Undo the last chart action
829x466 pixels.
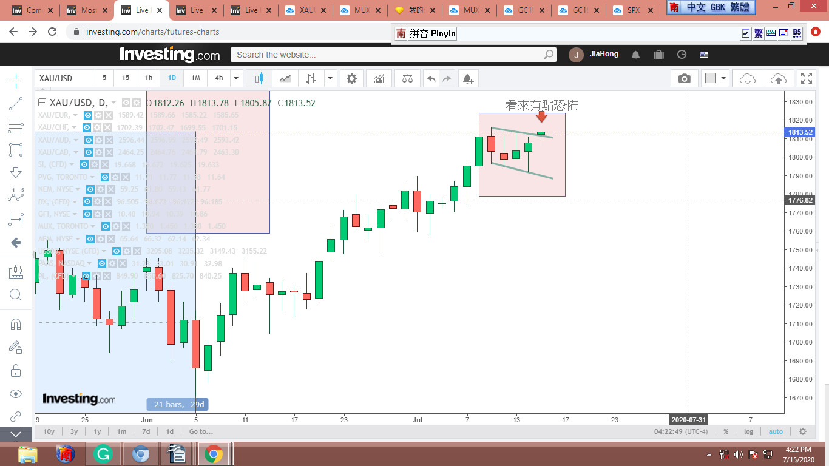(431, 78)
